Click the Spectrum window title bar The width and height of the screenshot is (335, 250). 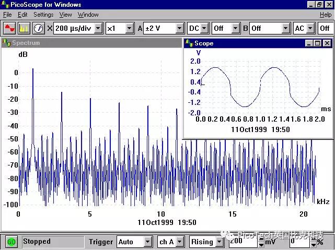[94, 43]
